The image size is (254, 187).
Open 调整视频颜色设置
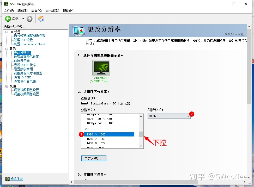26,90
